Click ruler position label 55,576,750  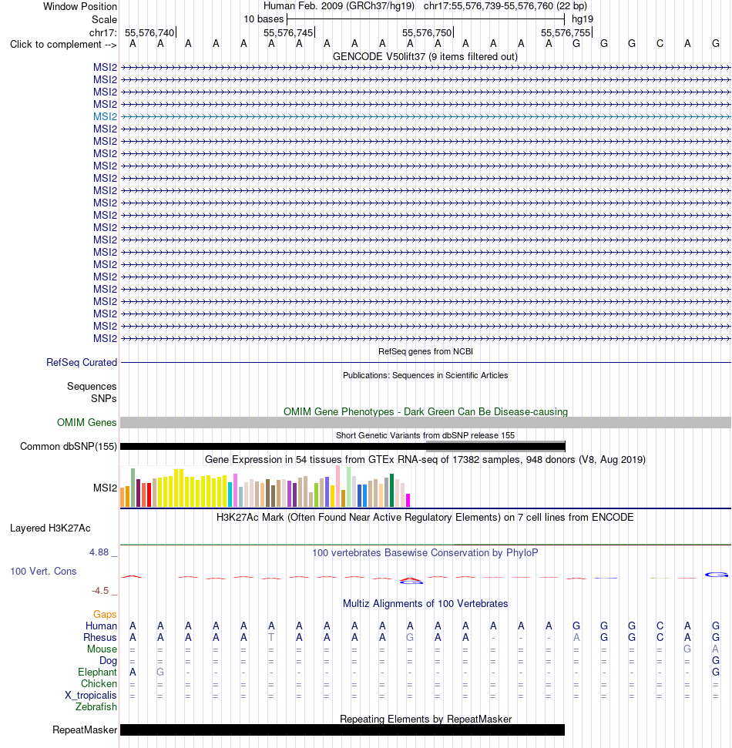(427, 32)
